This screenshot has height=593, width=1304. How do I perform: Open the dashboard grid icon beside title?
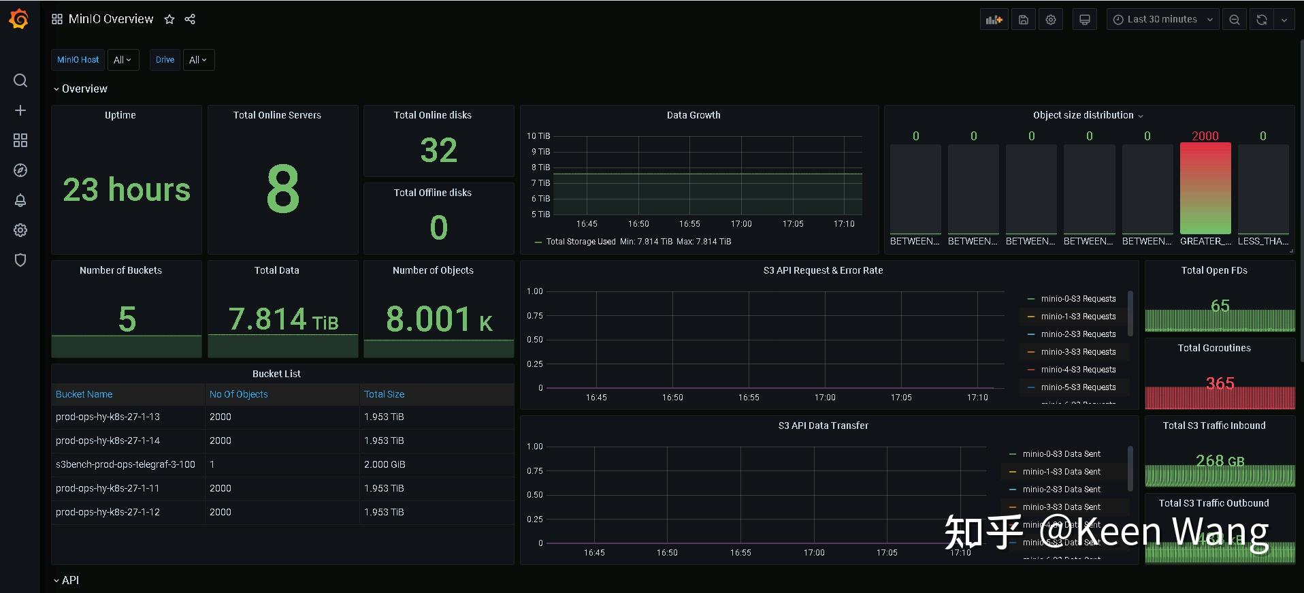(57, 19)
